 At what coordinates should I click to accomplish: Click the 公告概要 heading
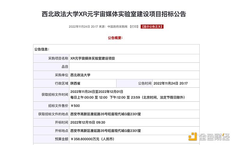[115, 38]
